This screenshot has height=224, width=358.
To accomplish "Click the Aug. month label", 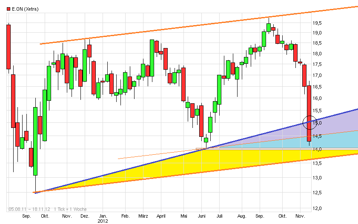I will coord(242,216).
